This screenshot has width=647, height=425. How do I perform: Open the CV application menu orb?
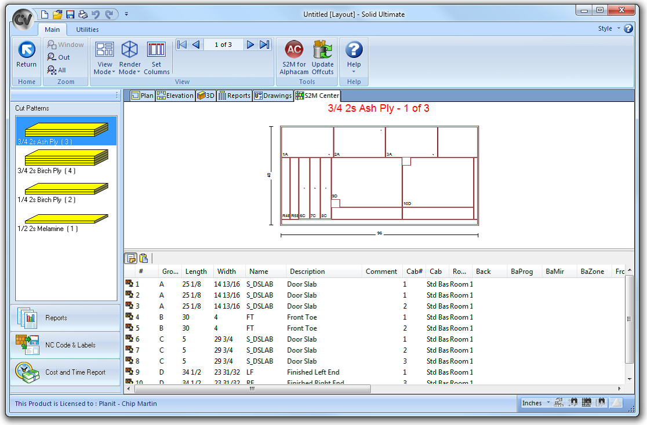[22, 19]
